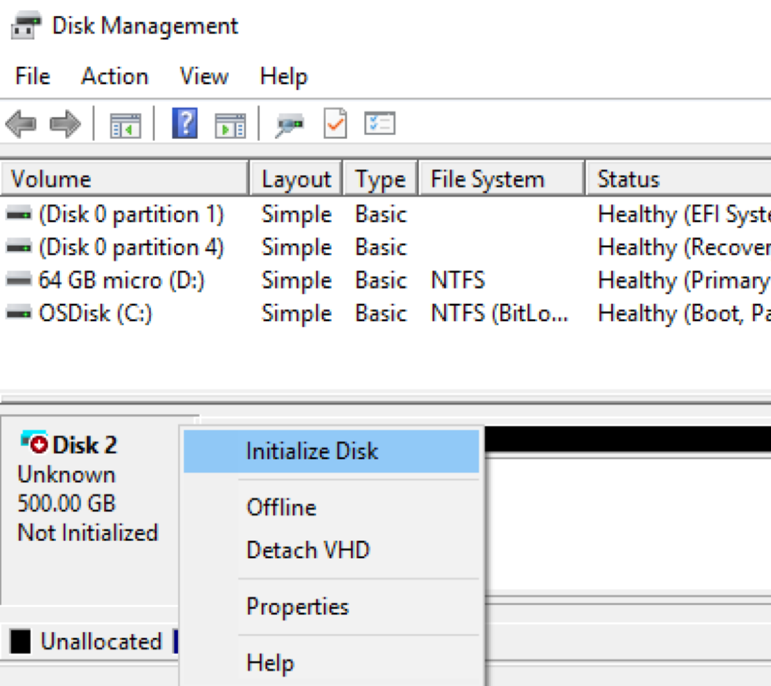Click Healthy (Primary status cell
This screenshot has width=771, height=686.
click(x=684, y=281)
